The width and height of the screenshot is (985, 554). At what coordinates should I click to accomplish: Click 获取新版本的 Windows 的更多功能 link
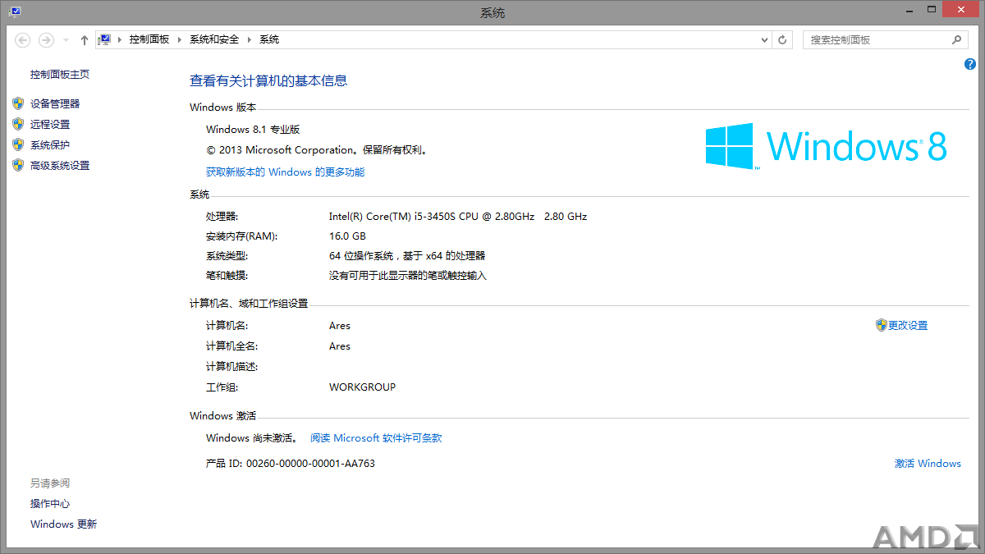click(x=285, y=172)
